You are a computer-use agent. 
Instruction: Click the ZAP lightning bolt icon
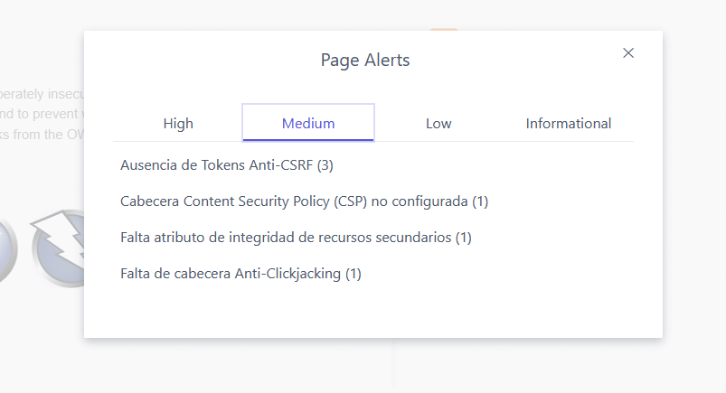click(x=58, y=249)
